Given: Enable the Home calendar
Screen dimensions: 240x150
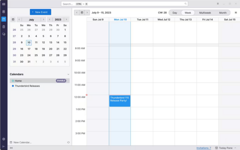Looking at the screenshot, I should coord(61,81).
